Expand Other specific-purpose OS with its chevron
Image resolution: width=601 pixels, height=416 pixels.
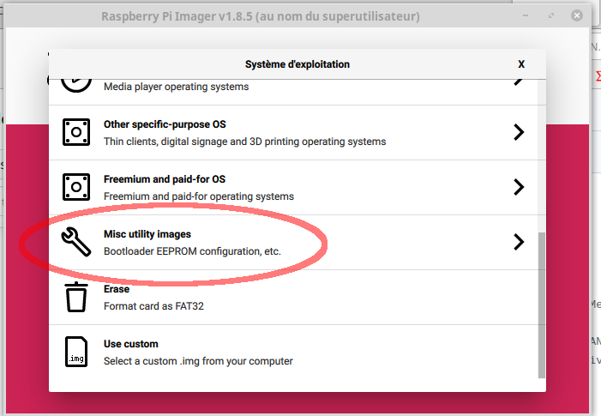(x=519, y=132)
